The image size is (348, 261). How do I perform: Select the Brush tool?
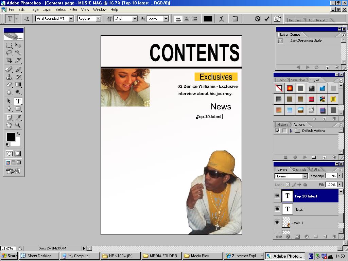18,70
